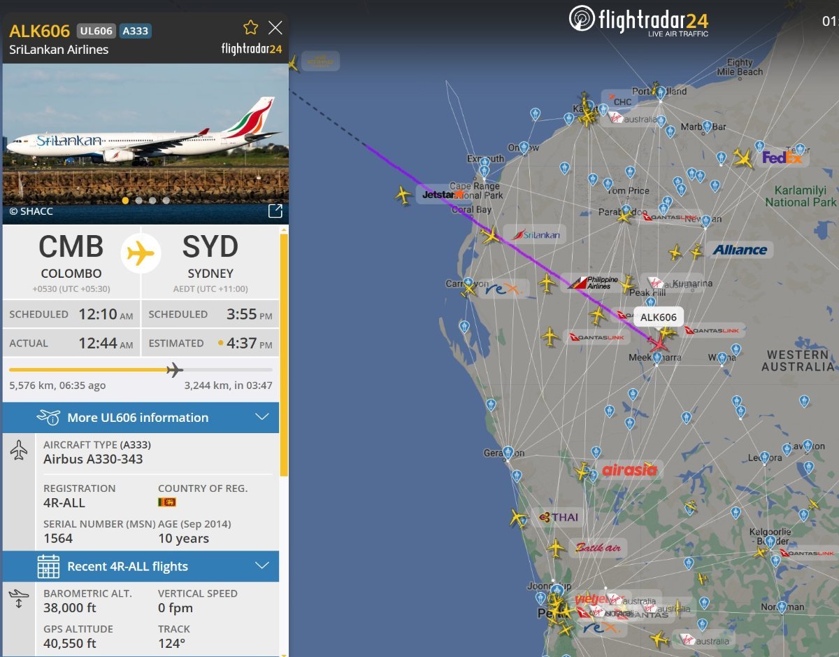Click the UL606 flight number badge
Image resolution: width=839 pixels, height=657 pixels.
(x=96, y=31)
